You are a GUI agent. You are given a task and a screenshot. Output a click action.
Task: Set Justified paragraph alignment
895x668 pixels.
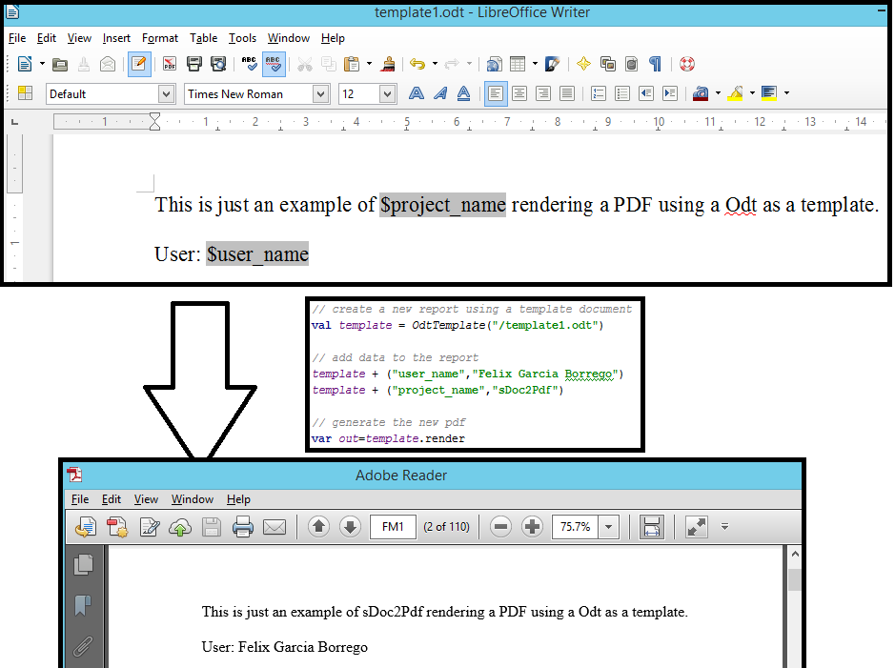[567, 93]
